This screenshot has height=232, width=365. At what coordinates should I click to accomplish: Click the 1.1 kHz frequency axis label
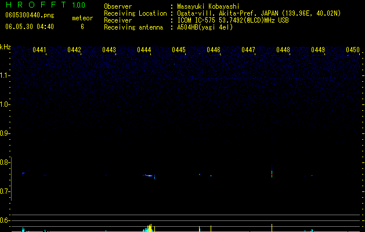[5, 75]
